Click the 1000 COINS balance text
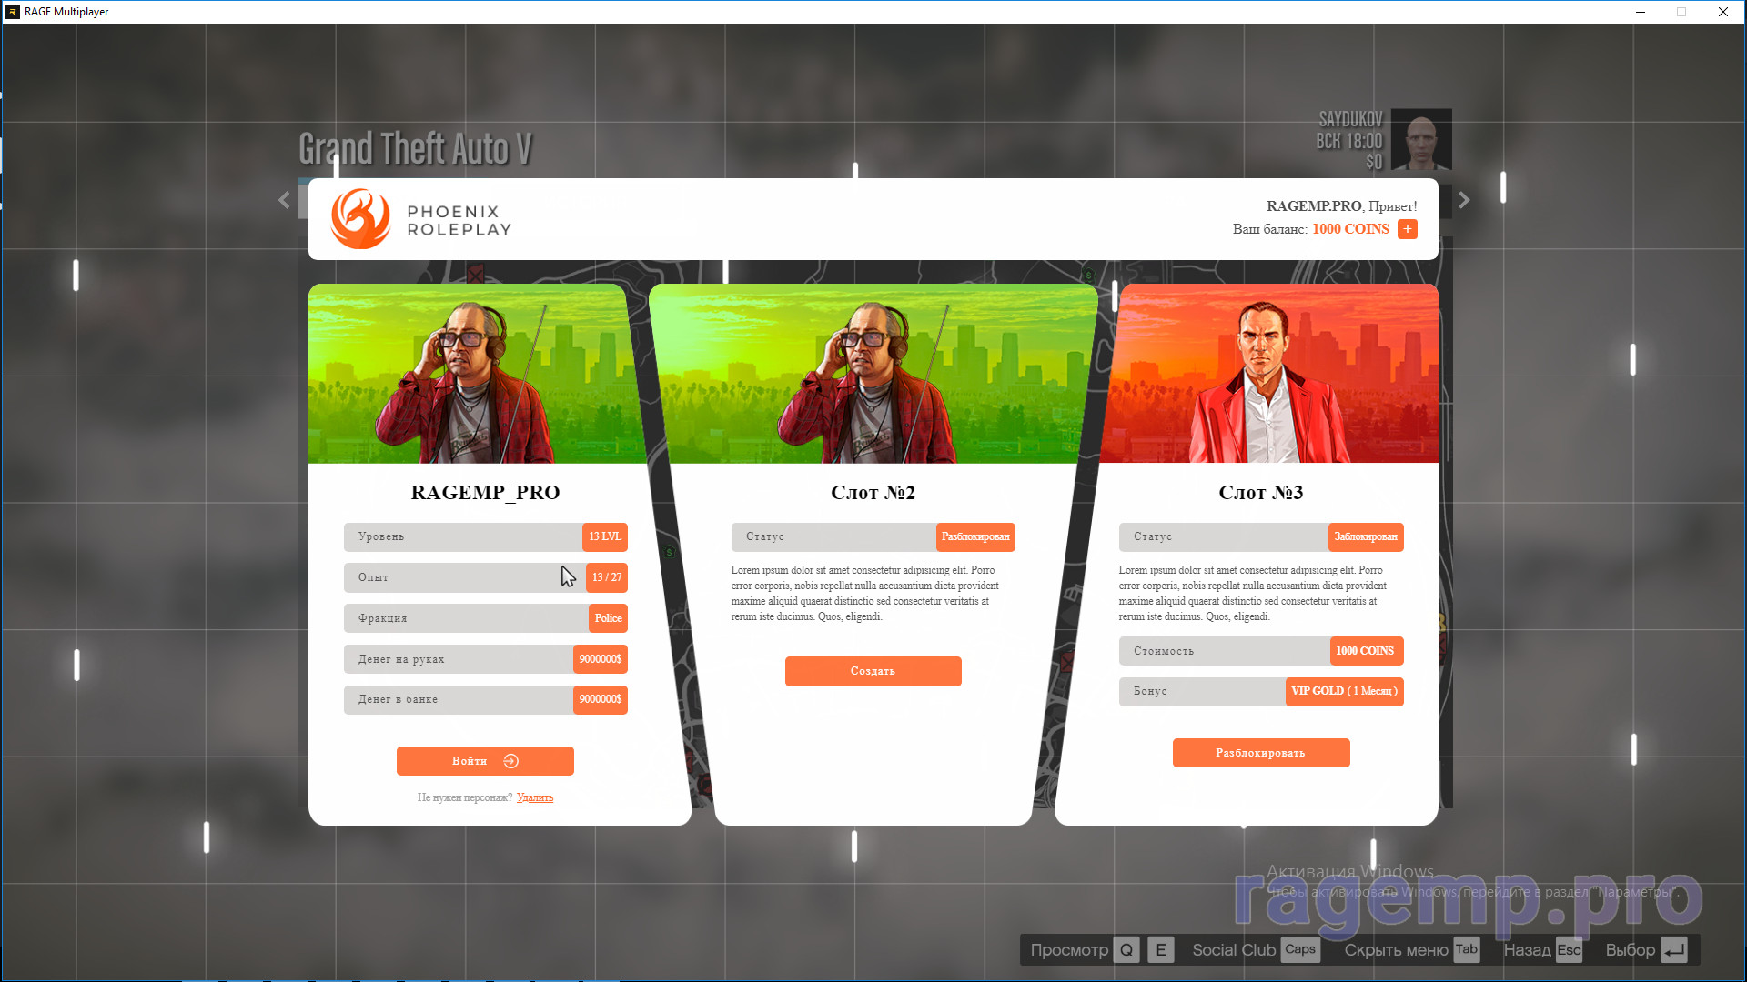The width and height of the screenshot is (1747, 982). [x=1350, y=229]
